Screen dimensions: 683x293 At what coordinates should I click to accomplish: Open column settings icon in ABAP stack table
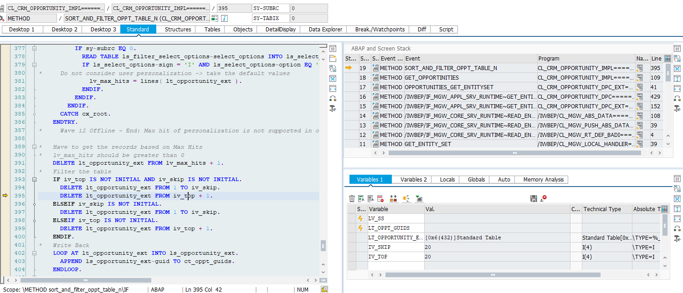point(668,58)
